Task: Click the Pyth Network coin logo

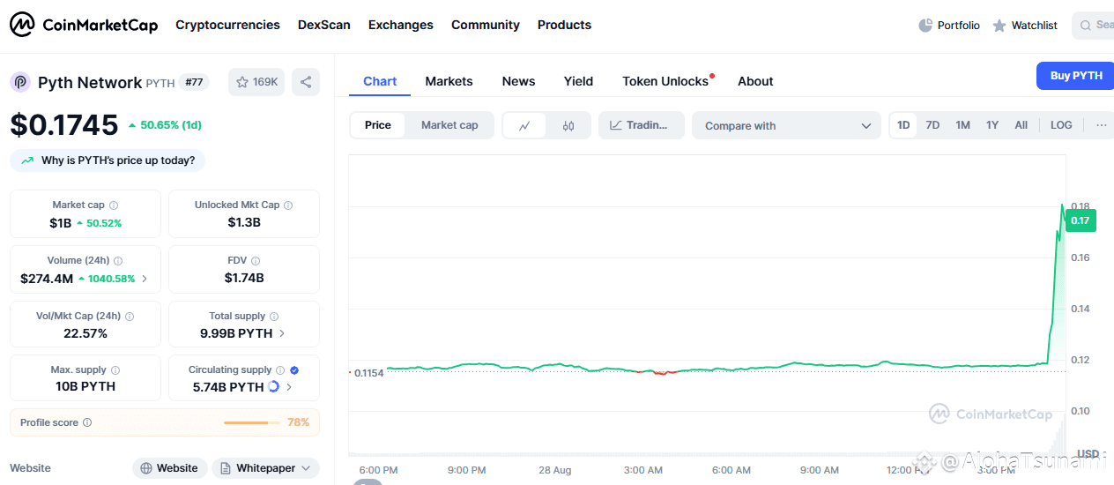Action: 20,82
